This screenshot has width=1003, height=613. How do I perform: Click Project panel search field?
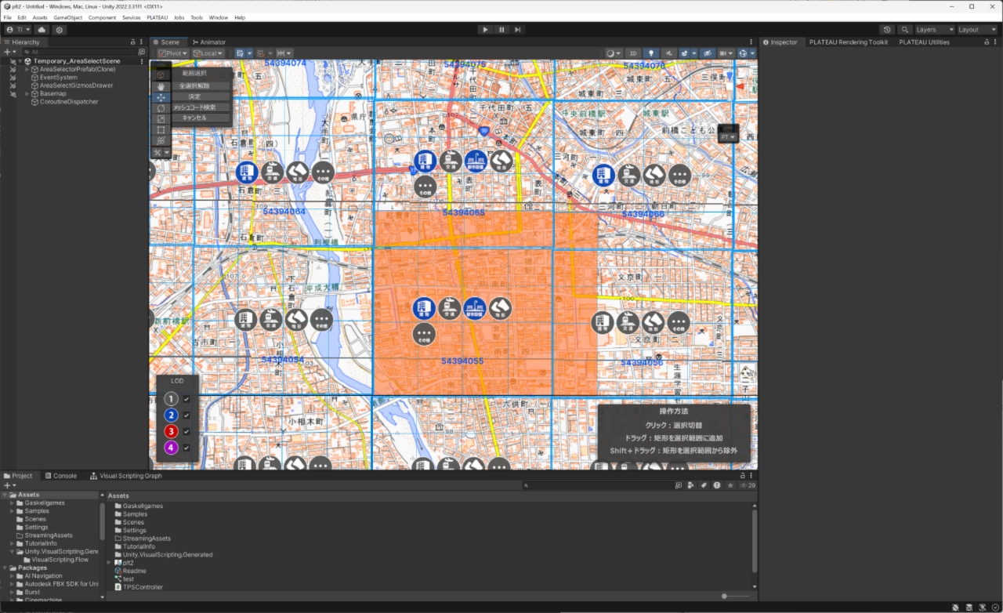599,485
